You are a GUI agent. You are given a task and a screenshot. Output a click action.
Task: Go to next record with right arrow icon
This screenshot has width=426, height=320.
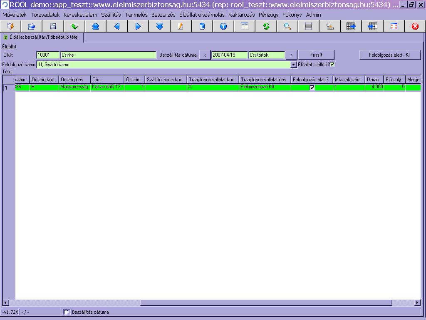point(138,26)
